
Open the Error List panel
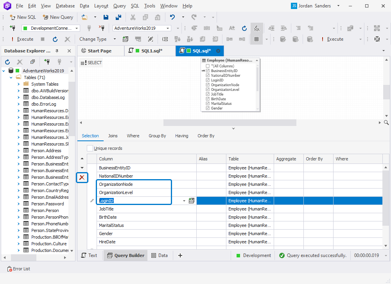click(x=18, y=269)
